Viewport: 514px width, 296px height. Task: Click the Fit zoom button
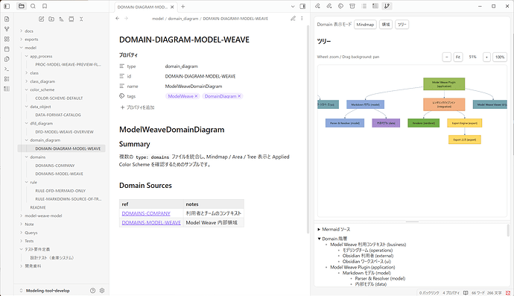click(x=458, y=57)
